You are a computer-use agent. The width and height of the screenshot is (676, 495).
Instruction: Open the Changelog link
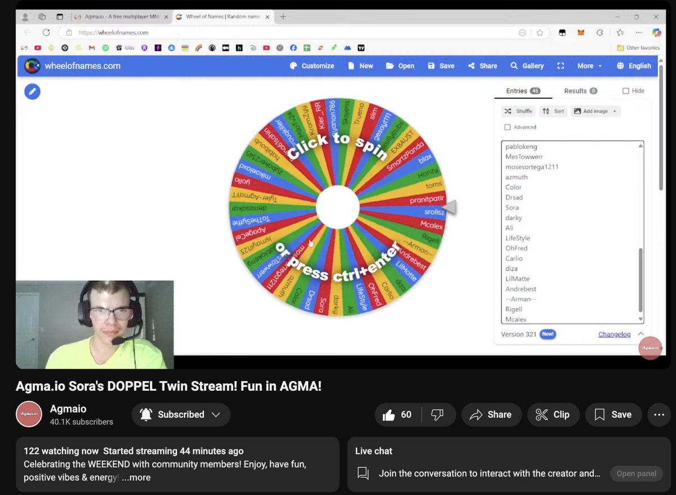pos(614,334)
